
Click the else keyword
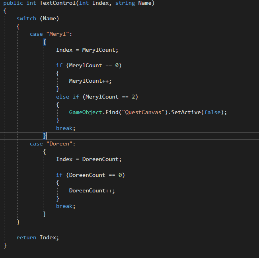[x=62, y=97]
